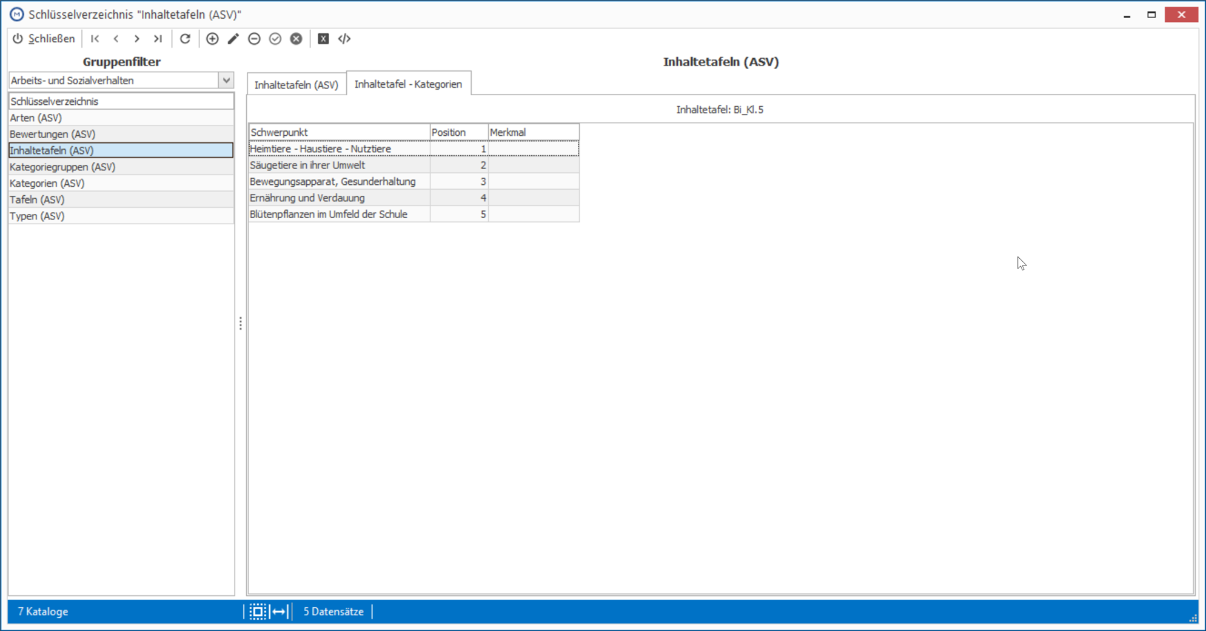Go to the previous record arrow
The height and width of the screenshot is (631, 1206).
116,39
